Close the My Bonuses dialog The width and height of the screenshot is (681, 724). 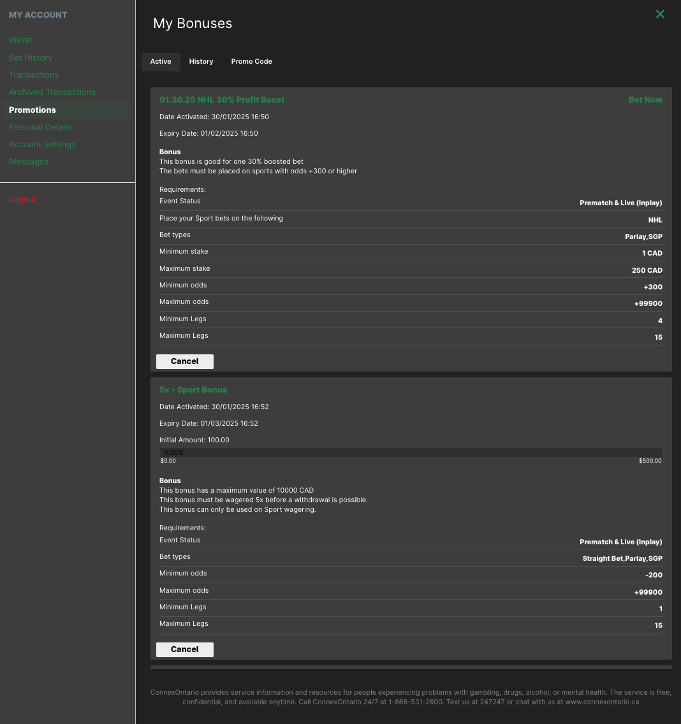click(x=660, y=13)
